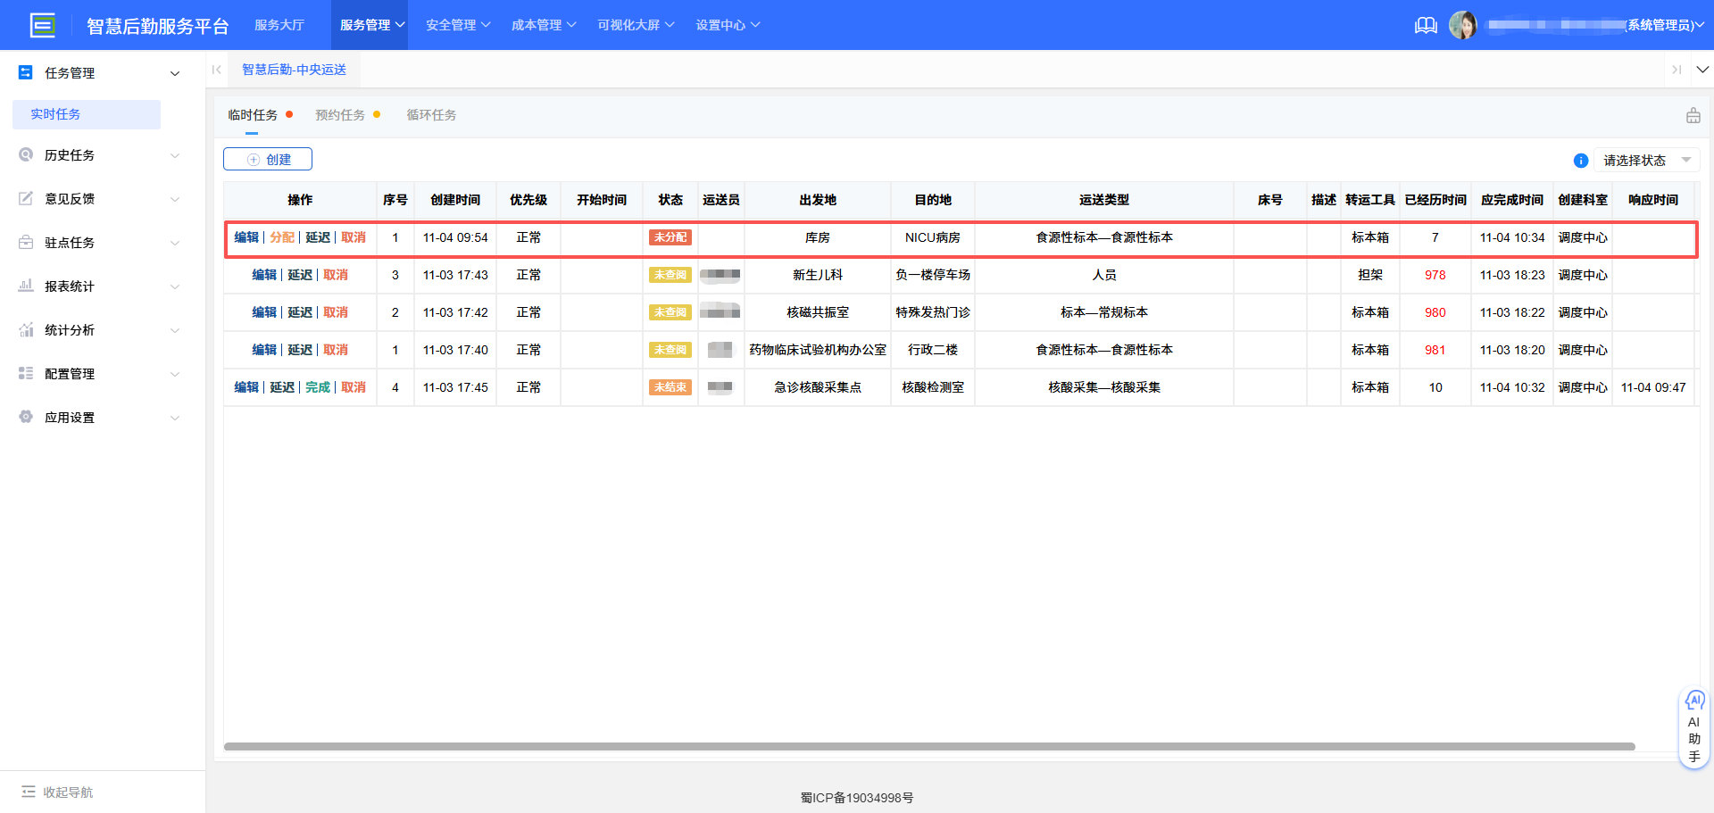Image resolution: width=1714 pixels, height=813 pixels.
Task: Open 报表统计 via its bar-chart icon
Action: click(x=25, y=286)
